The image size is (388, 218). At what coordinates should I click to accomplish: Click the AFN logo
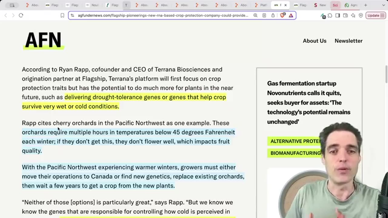point(43,40)
